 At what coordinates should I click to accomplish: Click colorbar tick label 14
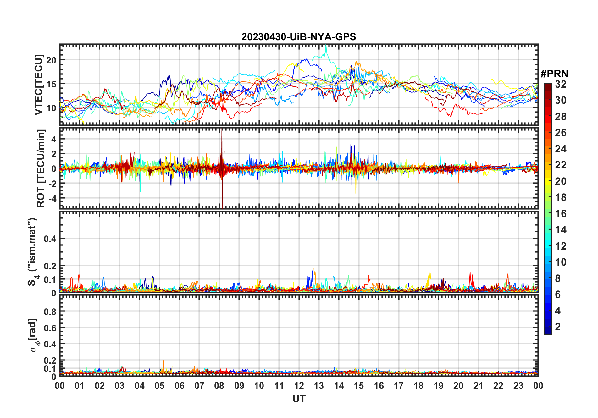pyautogui.click(x=561, y=230)
